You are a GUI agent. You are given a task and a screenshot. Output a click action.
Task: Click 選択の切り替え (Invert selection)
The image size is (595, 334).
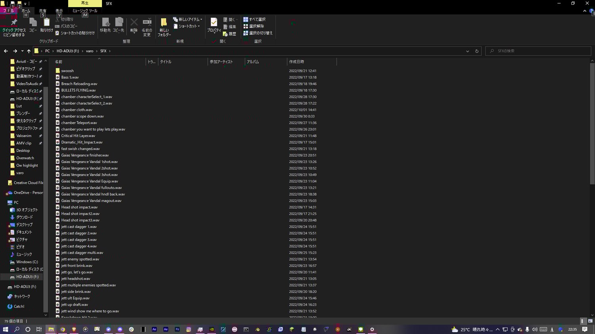(258, 33)
